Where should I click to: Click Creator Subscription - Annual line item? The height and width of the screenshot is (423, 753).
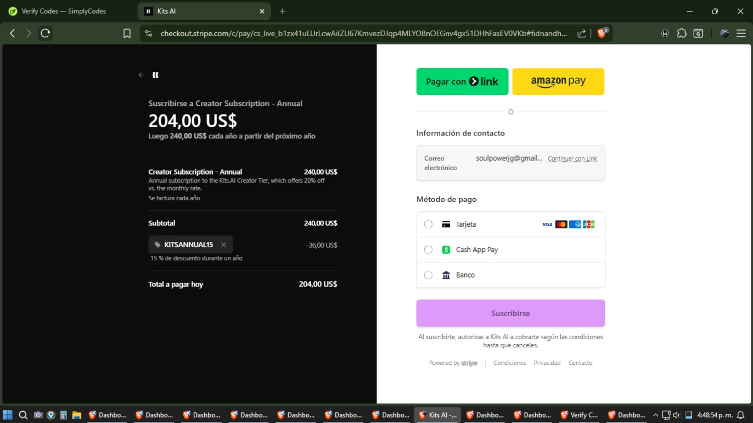click(195, 172)
